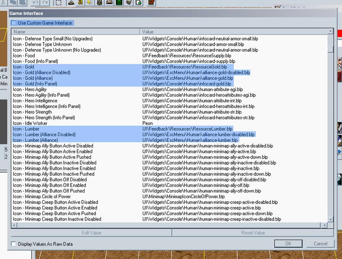Enable Use Custom Game Interface checkbox

13,23
